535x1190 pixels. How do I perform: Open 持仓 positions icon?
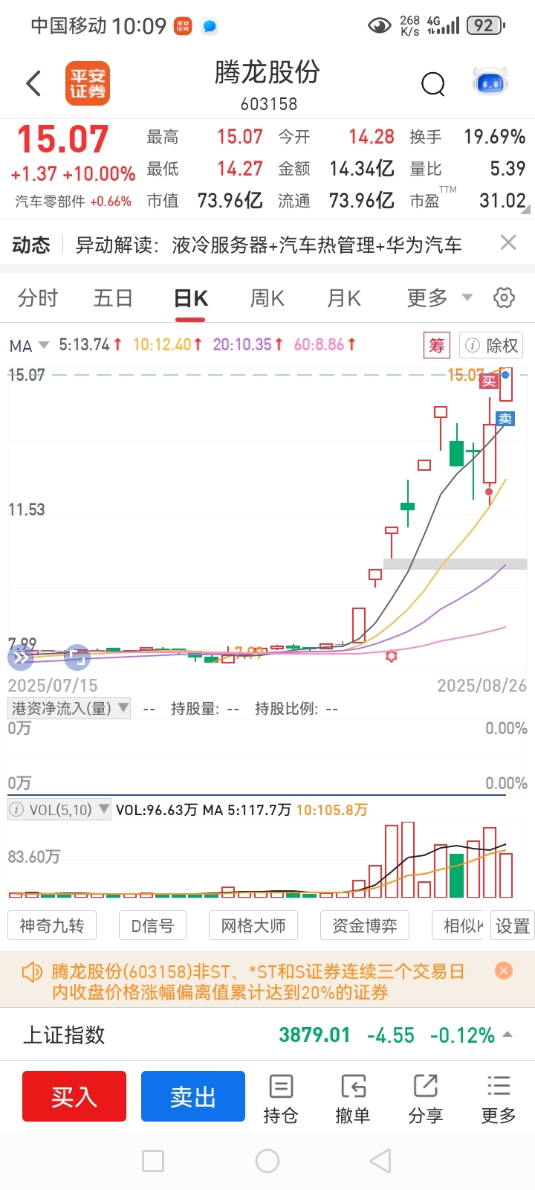pyautogui.click(x=281, y=1099)
